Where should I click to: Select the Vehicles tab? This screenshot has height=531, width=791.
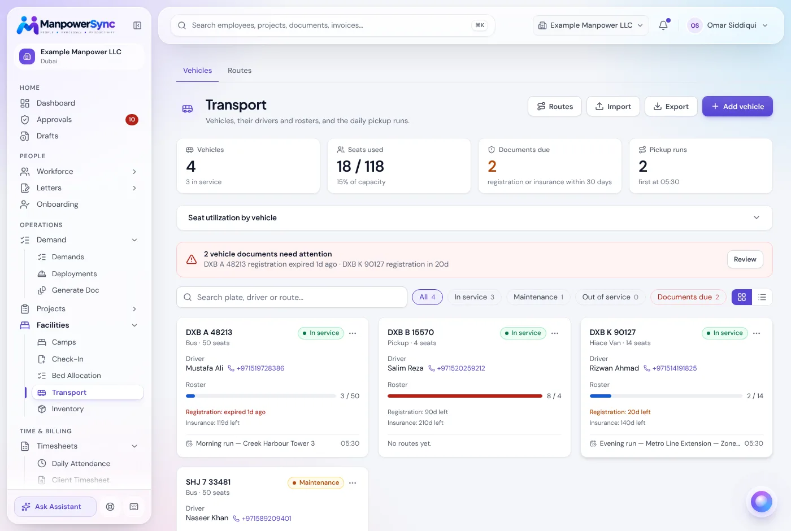coord(197,71)
